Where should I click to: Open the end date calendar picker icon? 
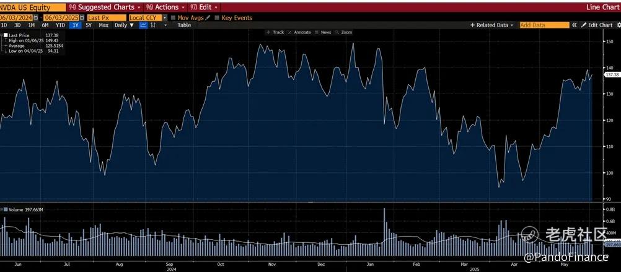coord(82,18)
